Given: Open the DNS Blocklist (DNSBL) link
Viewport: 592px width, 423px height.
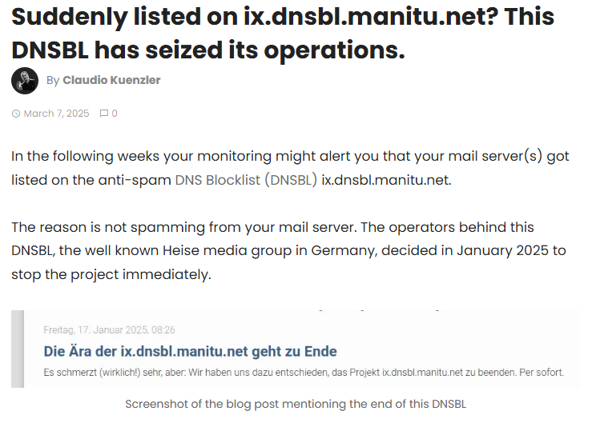Looking at the screenshot, I should pyautogui.click(x=246, y=179).
